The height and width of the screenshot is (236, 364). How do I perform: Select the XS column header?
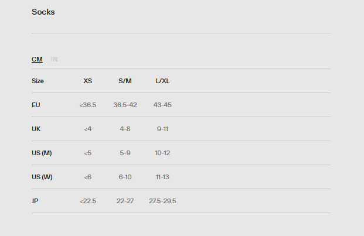[x=88, y=81]
